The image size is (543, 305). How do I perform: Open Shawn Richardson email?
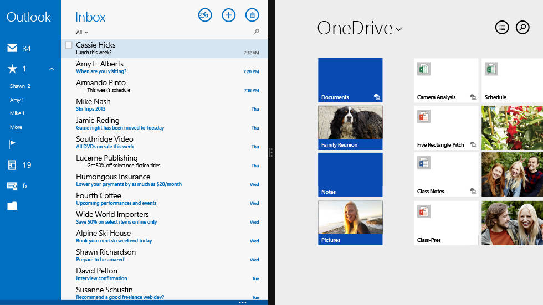pyautogui.click(x=165, y=256)
